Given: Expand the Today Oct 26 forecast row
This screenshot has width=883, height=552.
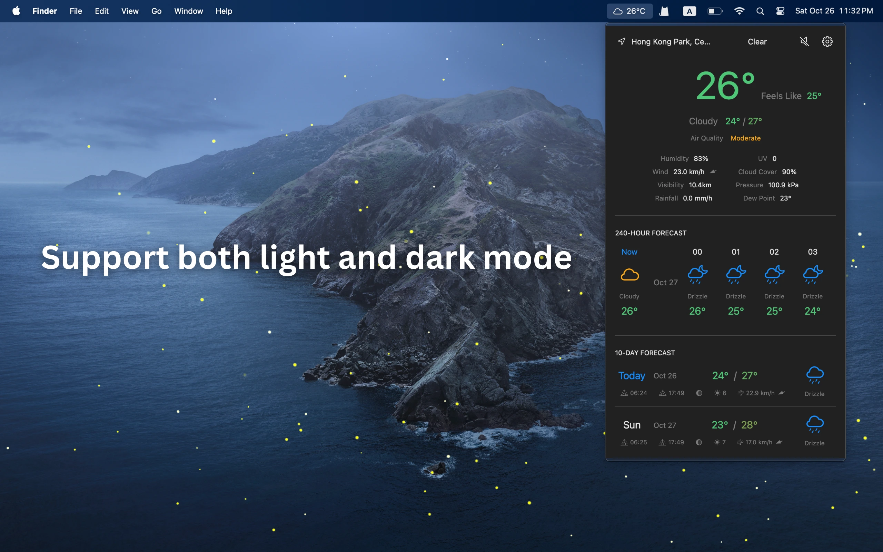Looking at the screenshot, I should click(x=632, y=376).
